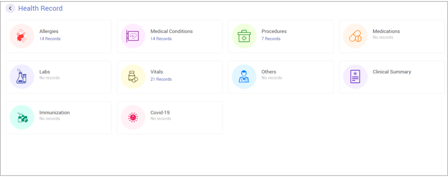Click the yellow Vitals bottle icon

pyautogui.click(x=133, y=77)
